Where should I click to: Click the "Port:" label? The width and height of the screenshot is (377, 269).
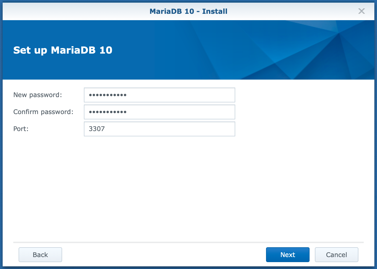21,129
